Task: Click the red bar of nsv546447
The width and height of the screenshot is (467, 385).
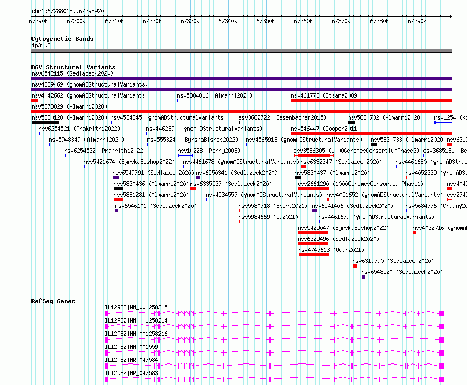Action: [372, 134]
